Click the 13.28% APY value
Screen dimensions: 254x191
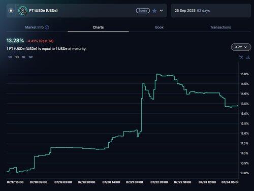(x=15, y=41)
